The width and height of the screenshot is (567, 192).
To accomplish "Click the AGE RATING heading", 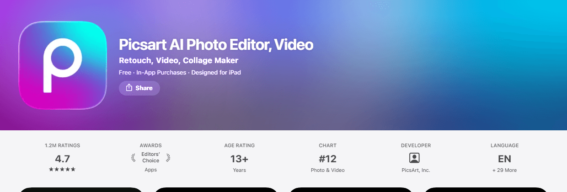I will (239, 145).
